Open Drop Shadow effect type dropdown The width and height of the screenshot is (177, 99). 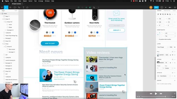165,76
